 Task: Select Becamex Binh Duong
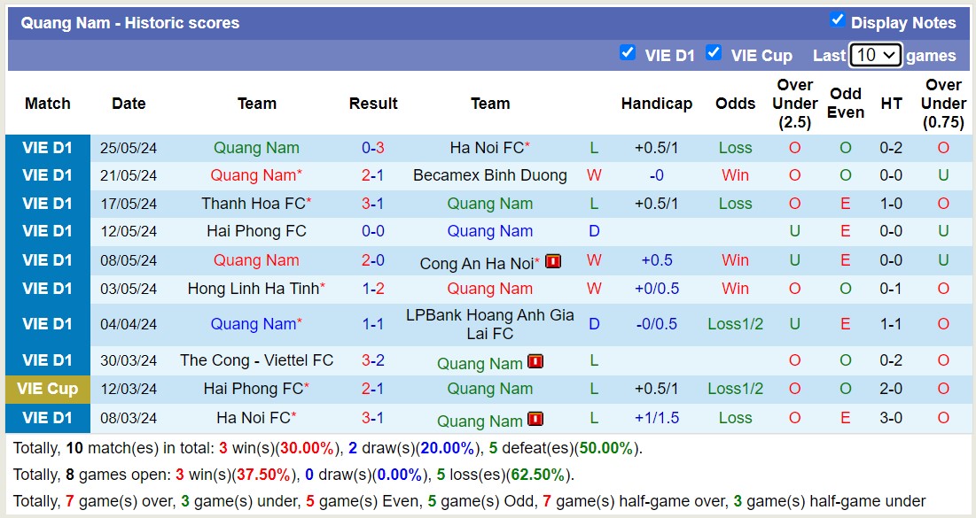pyautogui.click(x=490, y=175)
